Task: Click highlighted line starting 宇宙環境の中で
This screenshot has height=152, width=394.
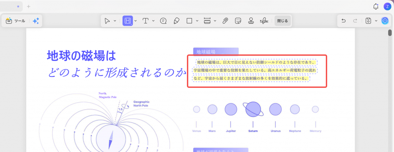Action: 255,71
